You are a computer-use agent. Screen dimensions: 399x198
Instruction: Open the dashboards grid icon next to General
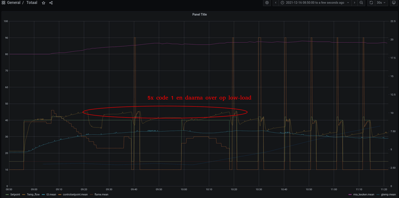coord(3,2)
